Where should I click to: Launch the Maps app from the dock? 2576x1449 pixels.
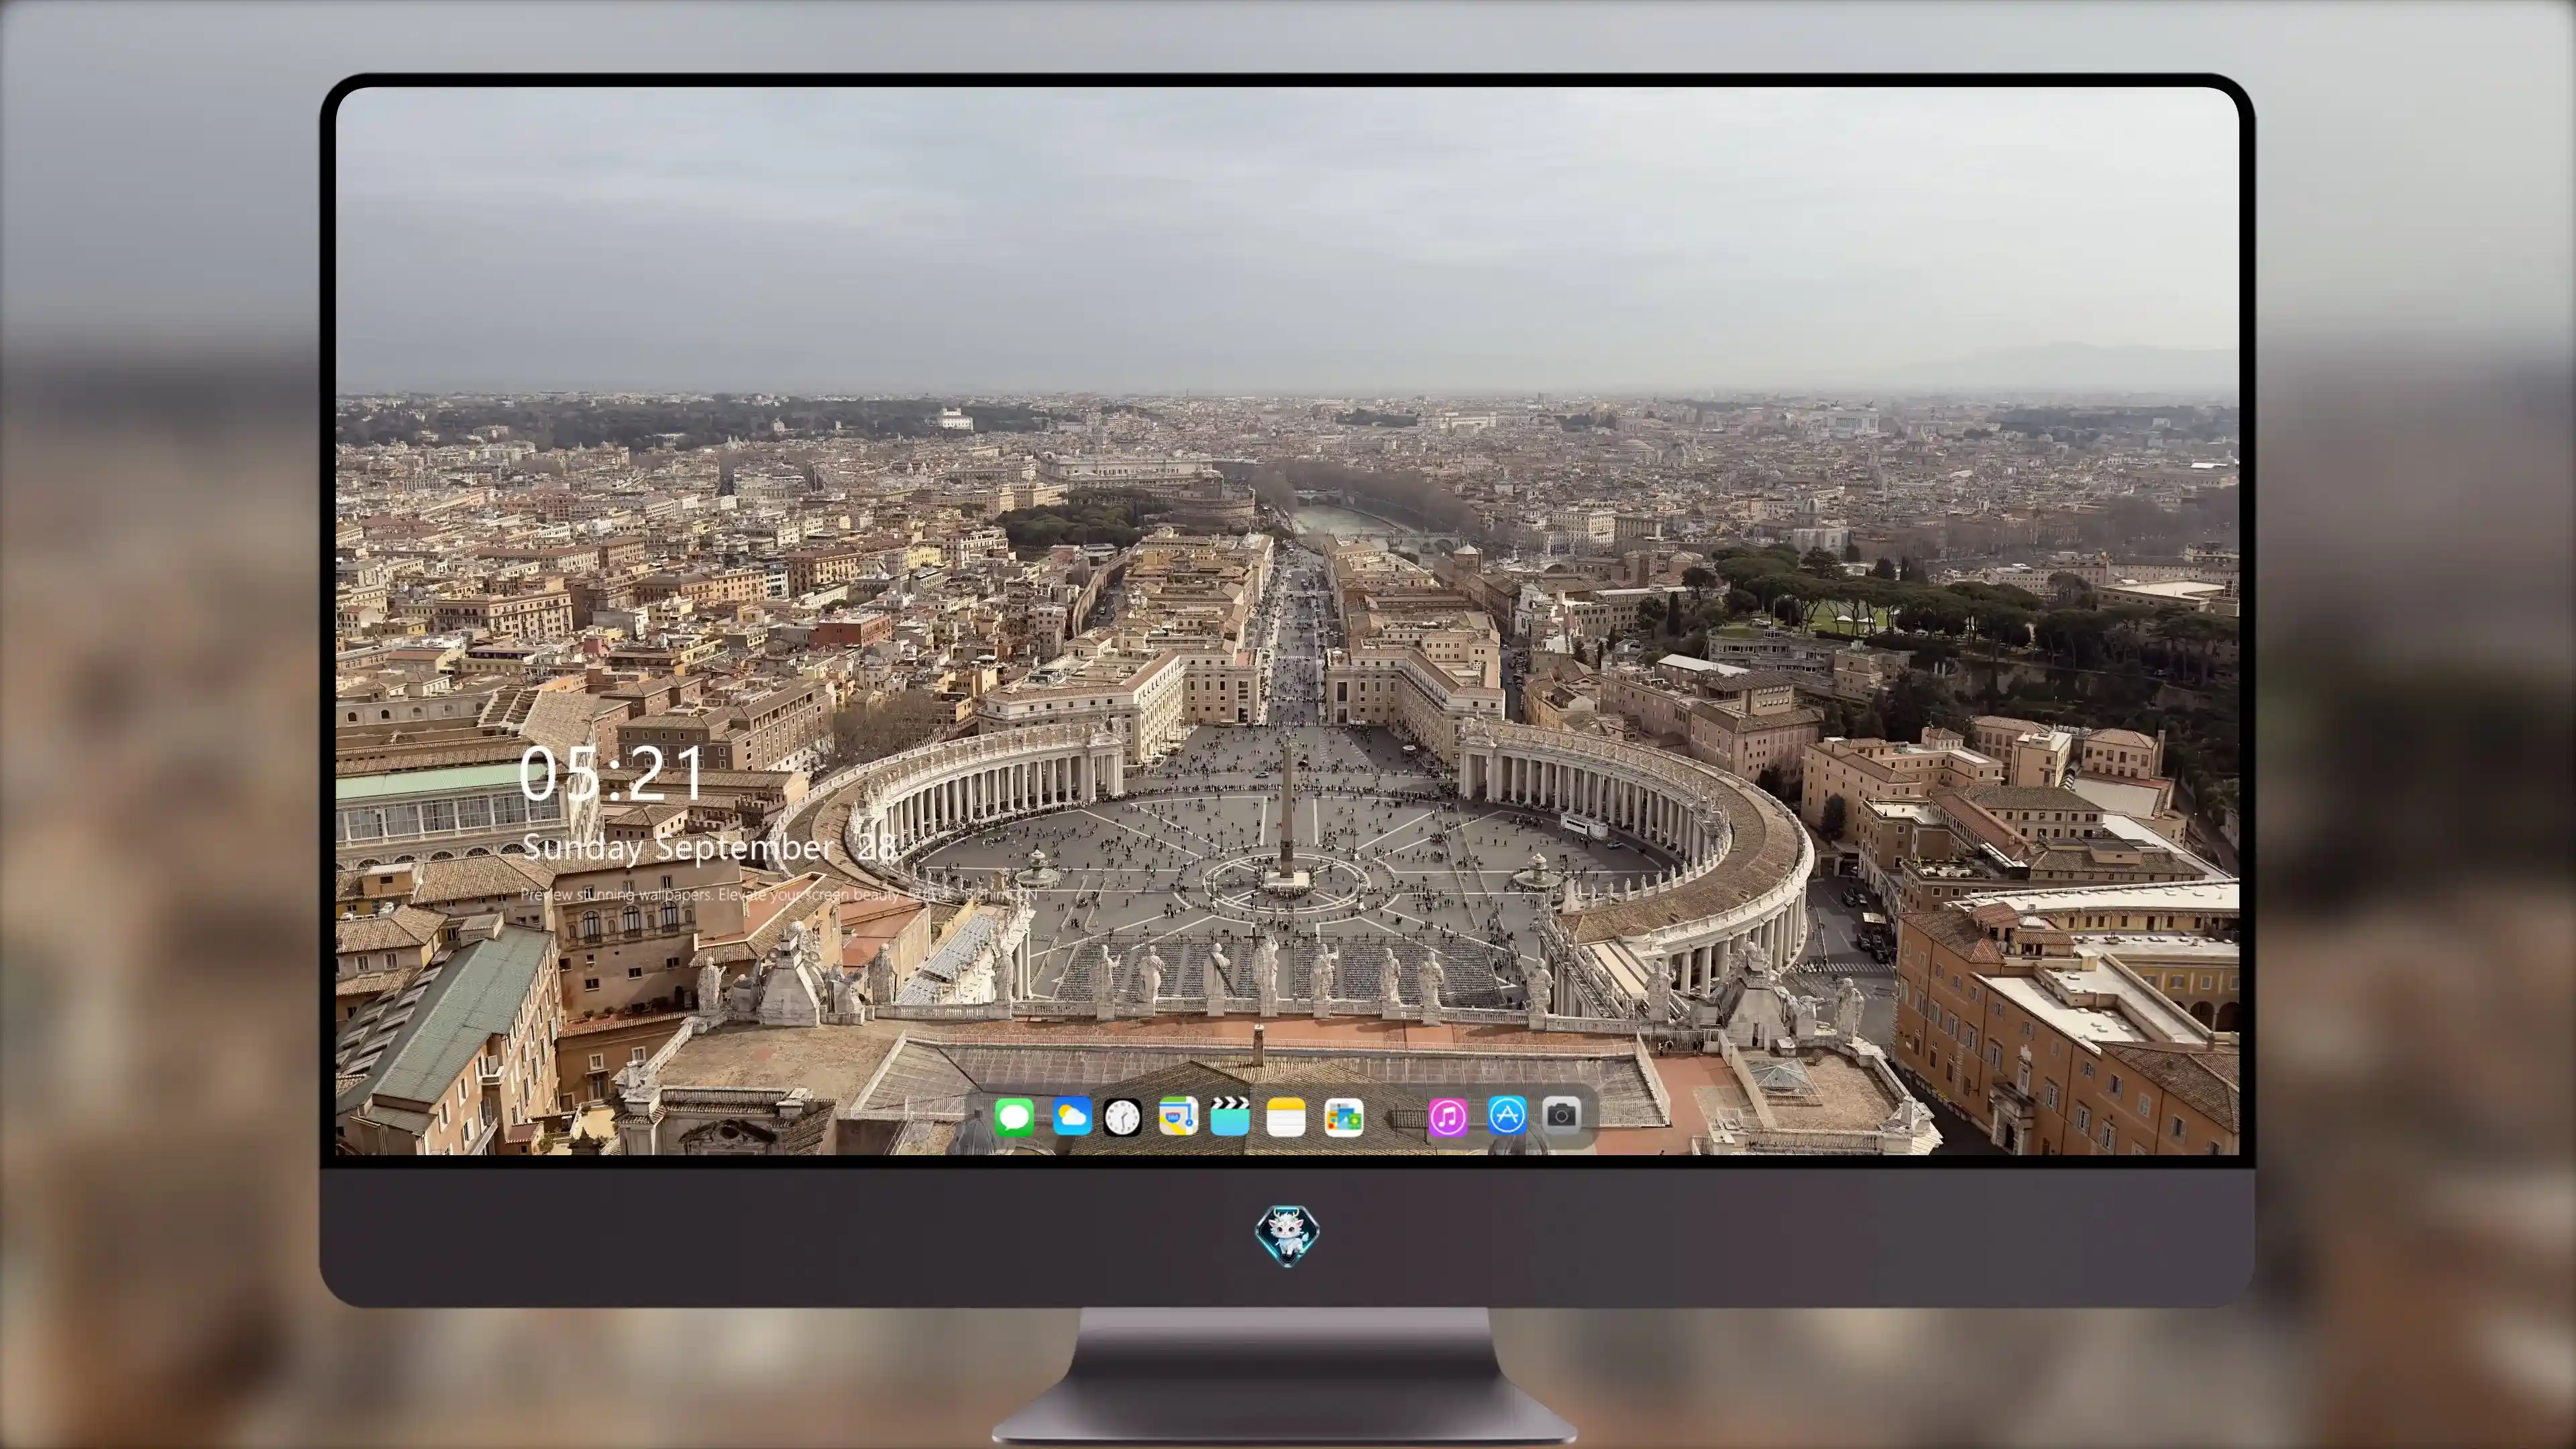[x=1178, y=1116]
